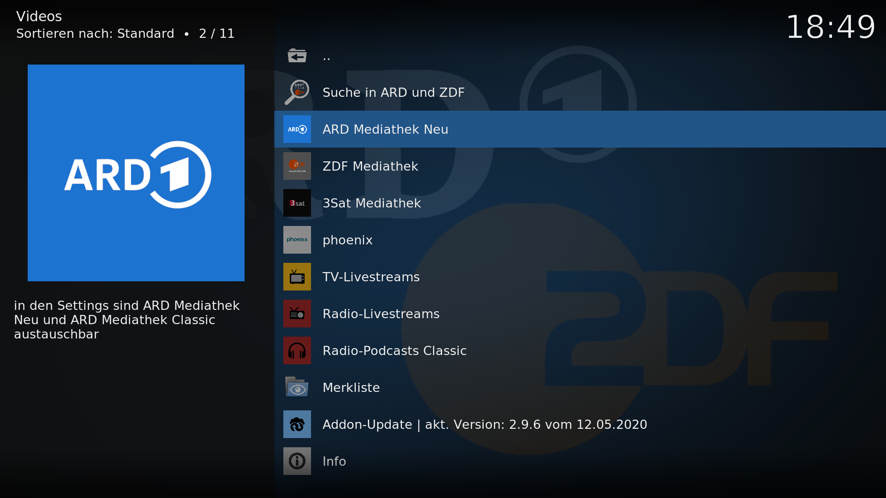Click the large ARD thumbnail image
Viewport: 886px width, 498px height.
tap(136, 173)
